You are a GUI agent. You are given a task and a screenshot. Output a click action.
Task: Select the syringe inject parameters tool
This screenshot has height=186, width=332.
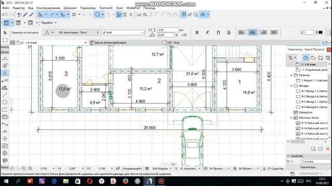tap(31, 14)
